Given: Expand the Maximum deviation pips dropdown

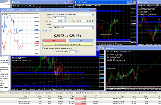Looking at the screenshot, I should [76, 52].
